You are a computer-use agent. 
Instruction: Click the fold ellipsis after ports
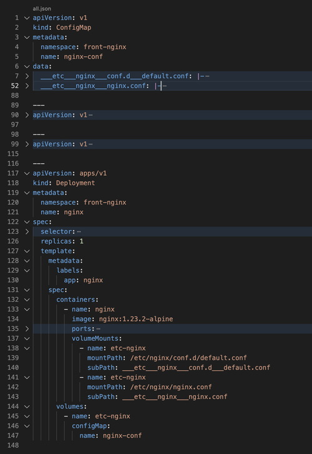coord(98,329)
